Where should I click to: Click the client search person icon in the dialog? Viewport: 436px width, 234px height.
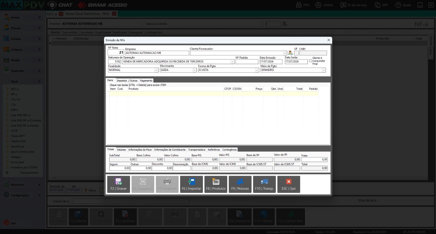tap(290, 53)
